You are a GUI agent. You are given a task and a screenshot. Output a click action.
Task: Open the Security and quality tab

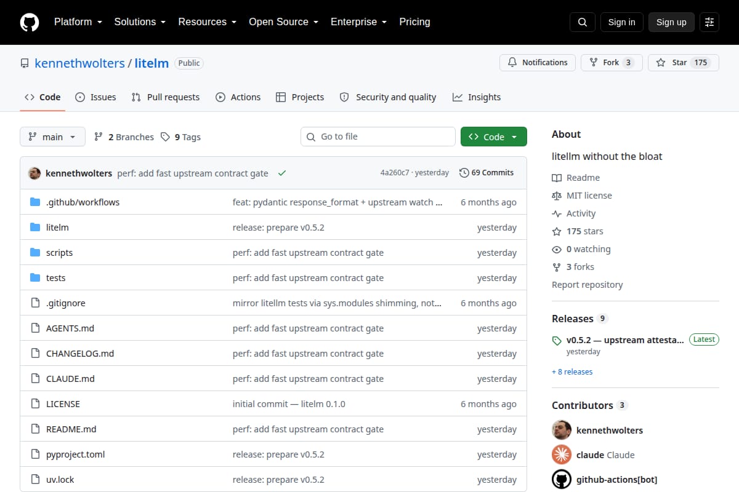[x=388, y=97]
